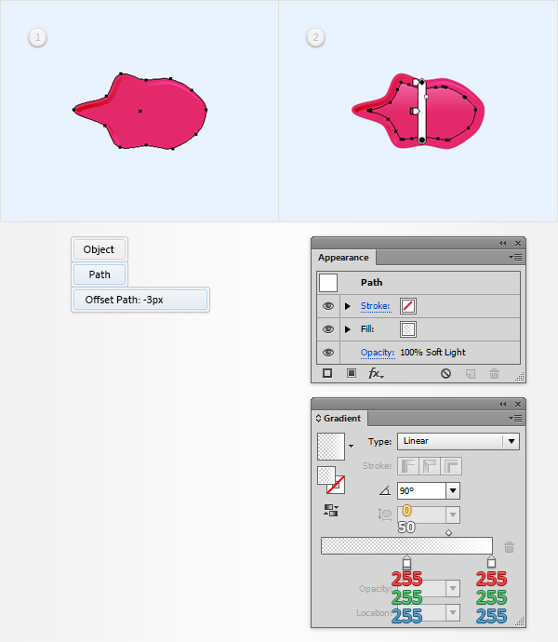This screenshot has width=558, height=642.
Task: Click the delete stop trash icon beside gradient bar
Action: (x=509, y=546)
